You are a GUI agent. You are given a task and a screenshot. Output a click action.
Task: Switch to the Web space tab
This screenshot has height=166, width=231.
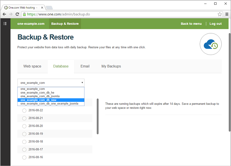pos(32,66)
